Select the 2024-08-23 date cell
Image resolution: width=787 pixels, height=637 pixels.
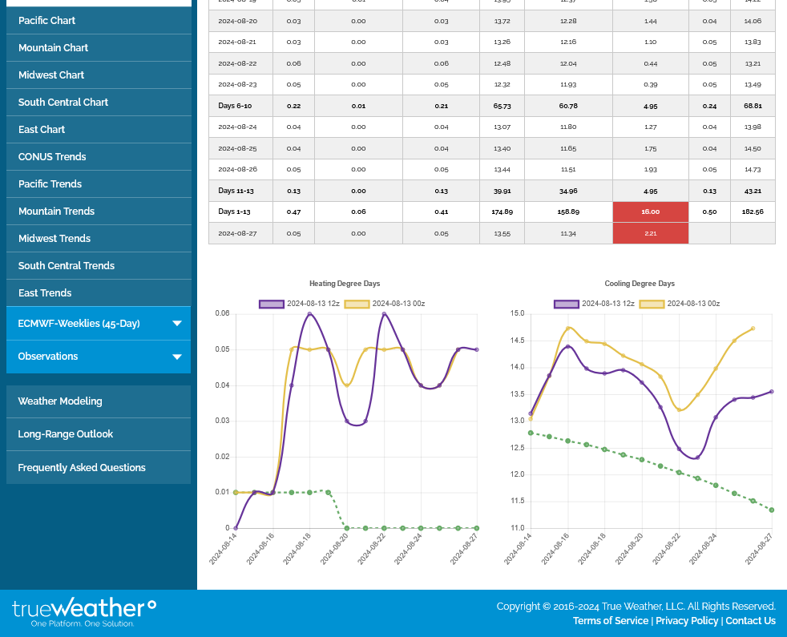tap(240, 84)
